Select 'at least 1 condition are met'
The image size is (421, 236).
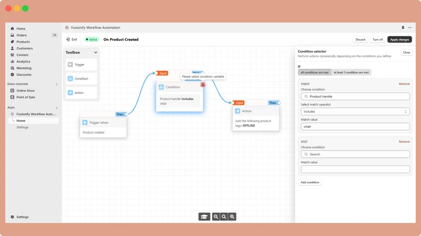pos(351,72)
